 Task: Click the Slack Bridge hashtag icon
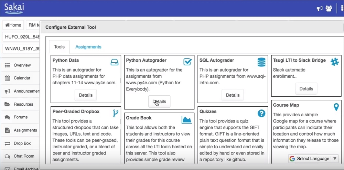pyautogui.click(x=335, y=62)
